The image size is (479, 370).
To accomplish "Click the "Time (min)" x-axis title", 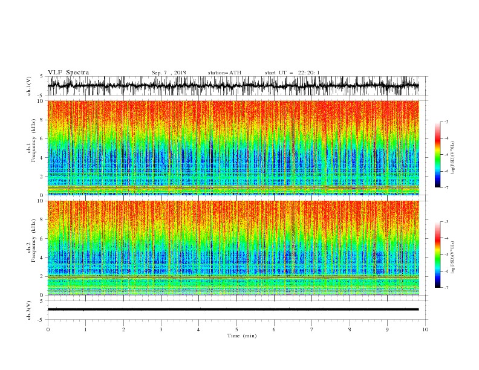I will tap(242, 336).
